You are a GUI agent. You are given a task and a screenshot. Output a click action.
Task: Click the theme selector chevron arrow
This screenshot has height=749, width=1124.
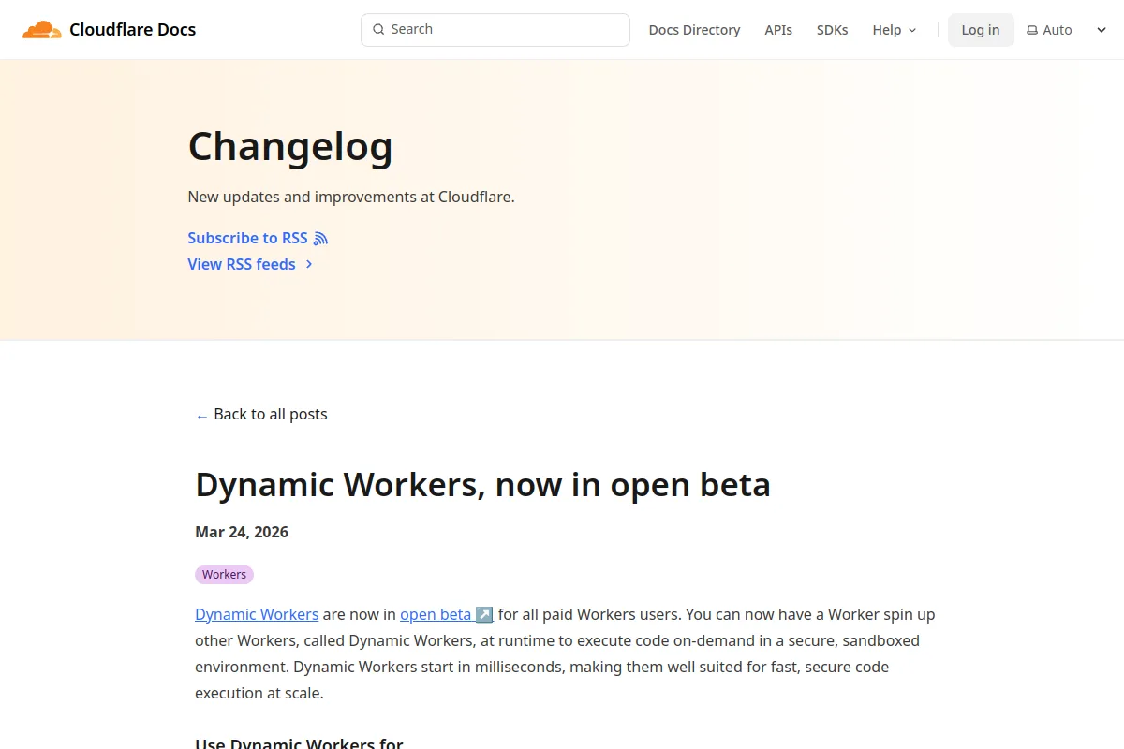coord(1102,30)
